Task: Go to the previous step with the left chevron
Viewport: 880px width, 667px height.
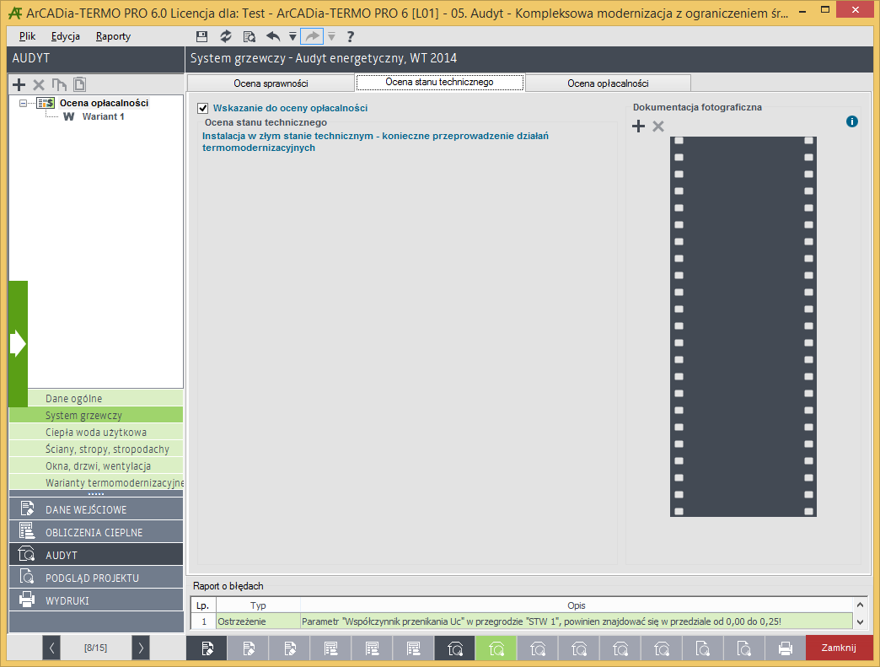Action: tap(51, 648)
